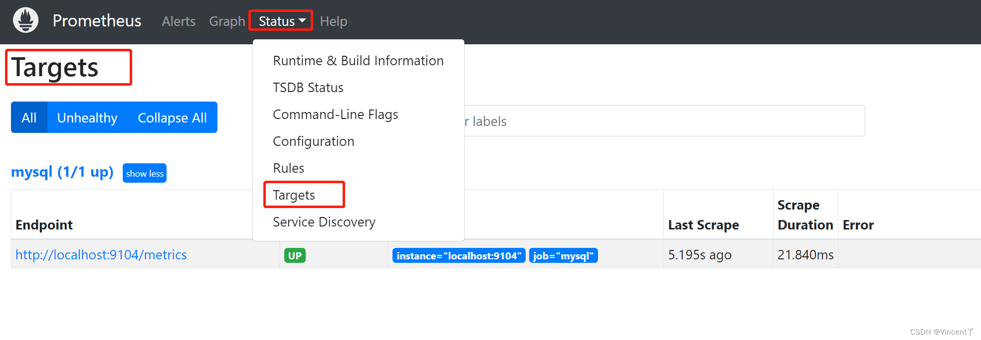The width and height of the screenshot is (981, 340).
Task: Open Service Discovery menu entry
Action: (x=324, y=222)
